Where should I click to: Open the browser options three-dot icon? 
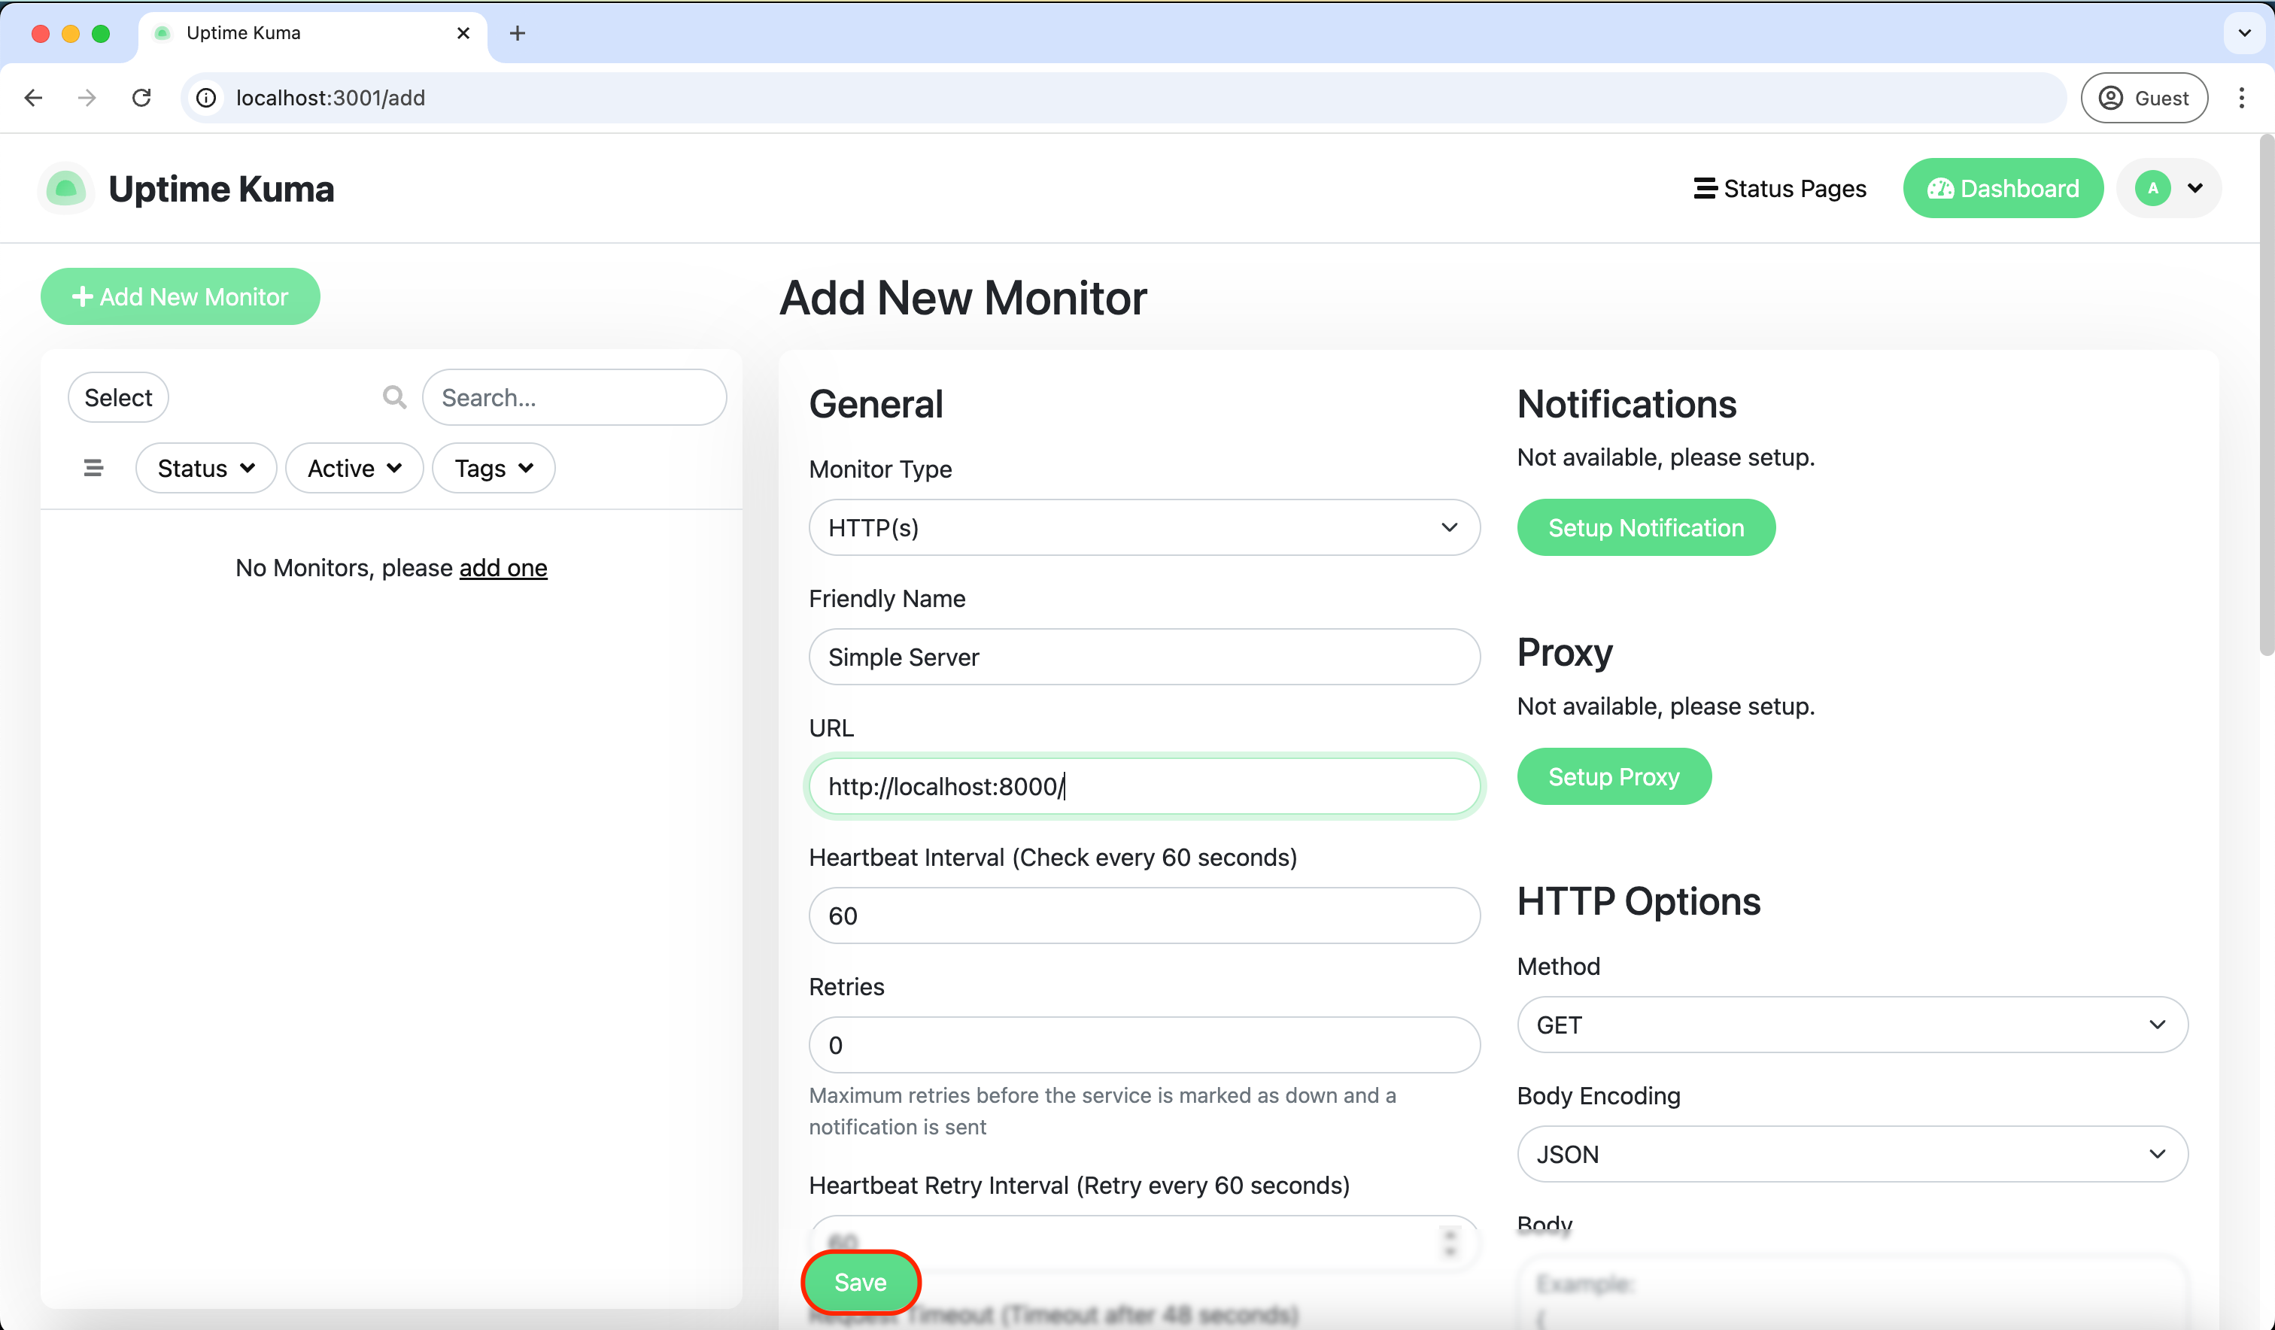(x=2243, y=98)
